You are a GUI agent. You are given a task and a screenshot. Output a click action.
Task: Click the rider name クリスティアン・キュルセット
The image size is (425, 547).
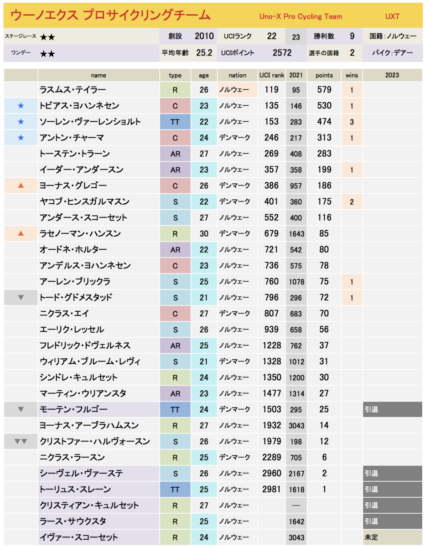point(89,505)
